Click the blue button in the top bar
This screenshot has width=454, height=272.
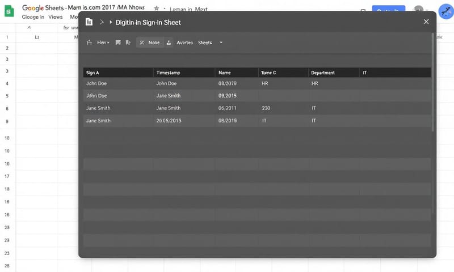[388, 10]
